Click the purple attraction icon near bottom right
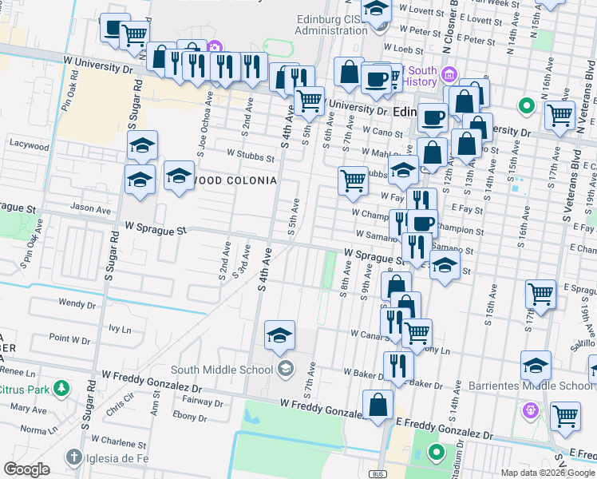Screen dimensions: 597x479 point(531,411)
